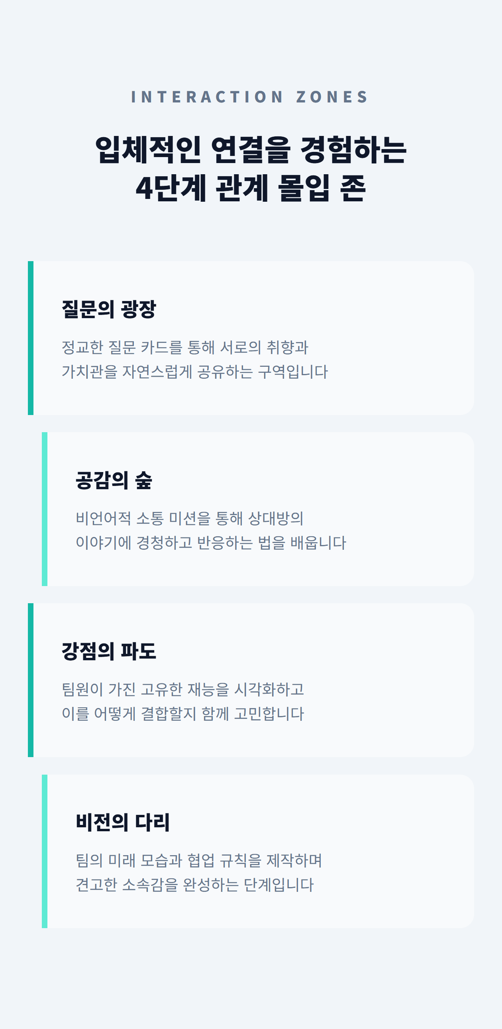Click the light mint bar beside 공감의 숲
Screen dimensions: 502x1029
click(x=45, y=509)
